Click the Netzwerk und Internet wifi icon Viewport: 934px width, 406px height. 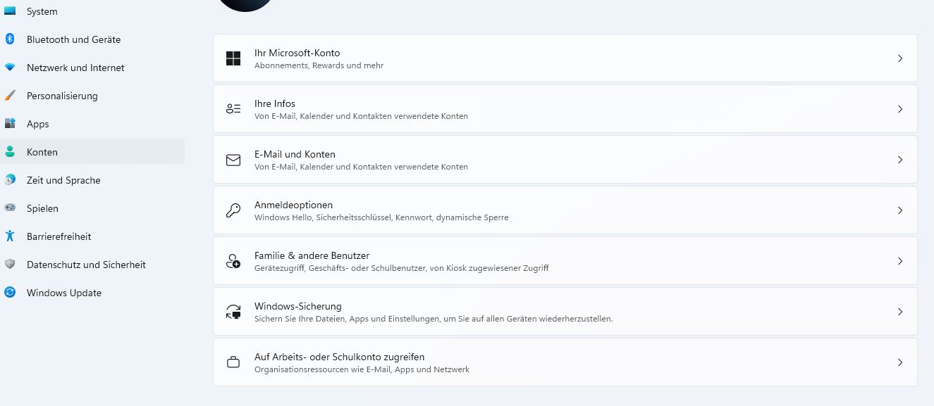click(x=10, y=68)
